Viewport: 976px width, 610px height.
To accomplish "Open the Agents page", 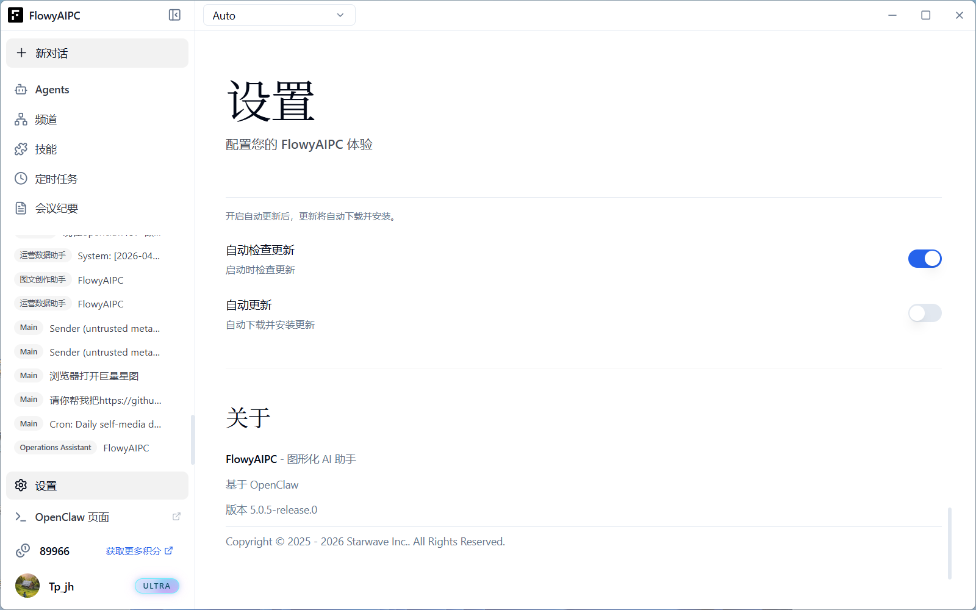I will point(97,90).
